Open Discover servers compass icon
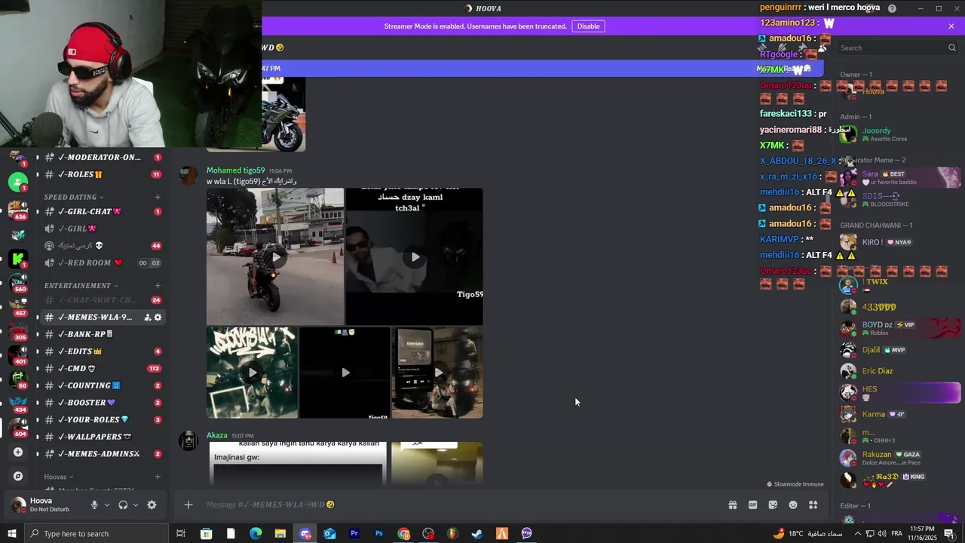The image size is (965, 543). pyautogui.click(x=18, y=476)
